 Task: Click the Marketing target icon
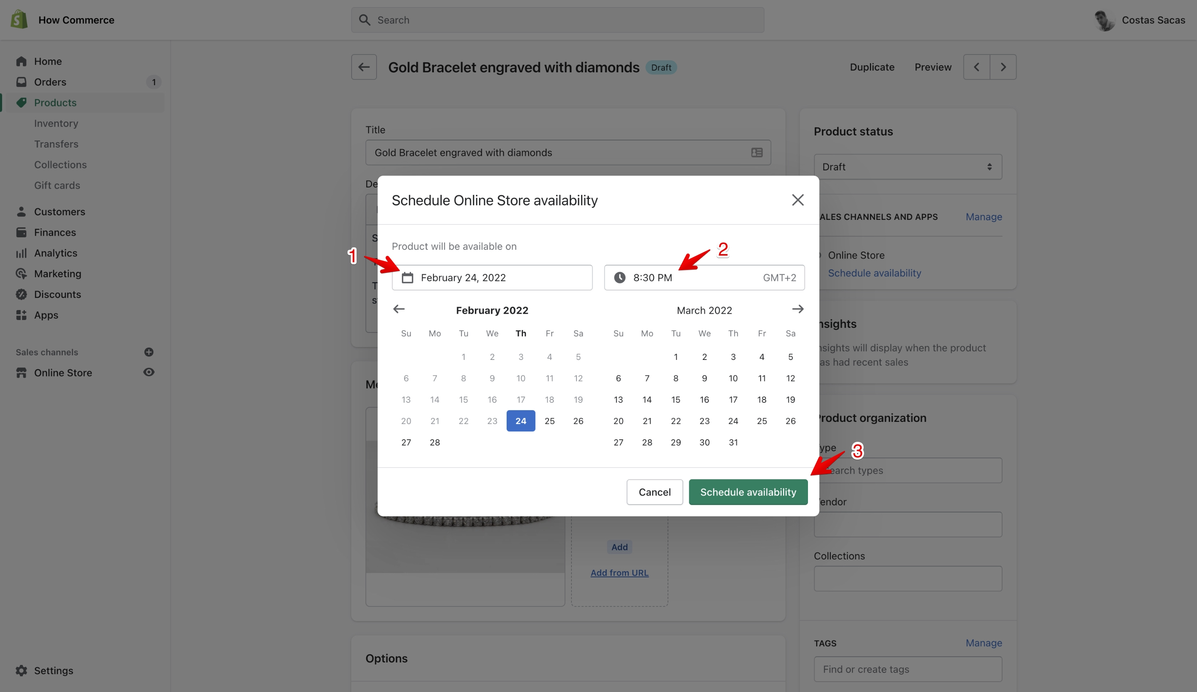click(21, 273)
